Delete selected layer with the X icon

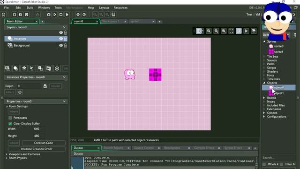57,69
